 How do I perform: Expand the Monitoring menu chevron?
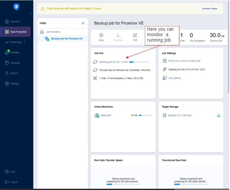25,42
